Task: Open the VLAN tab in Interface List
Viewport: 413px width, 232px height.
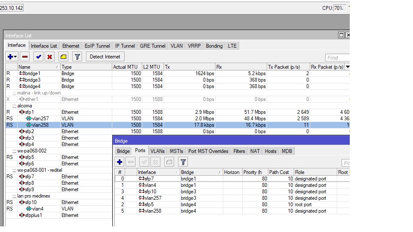Action: [x=176, y=46]
